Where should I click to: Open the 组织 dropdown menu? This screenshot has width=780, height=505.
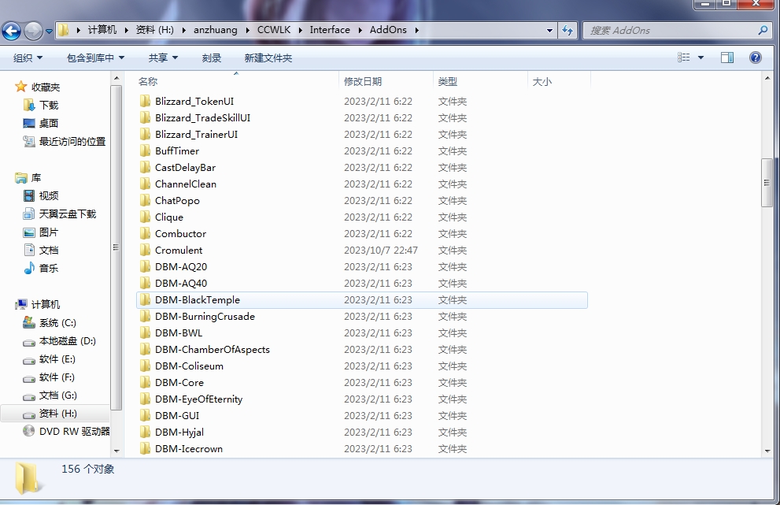pyautogui.click(x=28, y=58)
